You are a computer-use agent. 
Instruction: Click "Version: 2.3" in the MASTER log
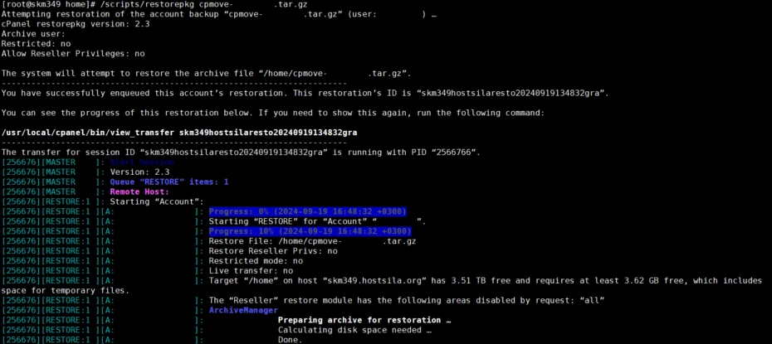[x=139, y=172]
